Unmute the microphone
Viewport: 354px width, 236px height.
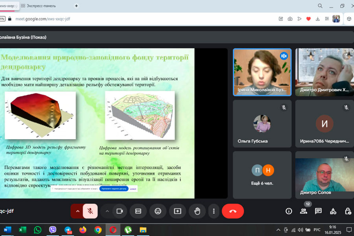[x=90, y=211]
